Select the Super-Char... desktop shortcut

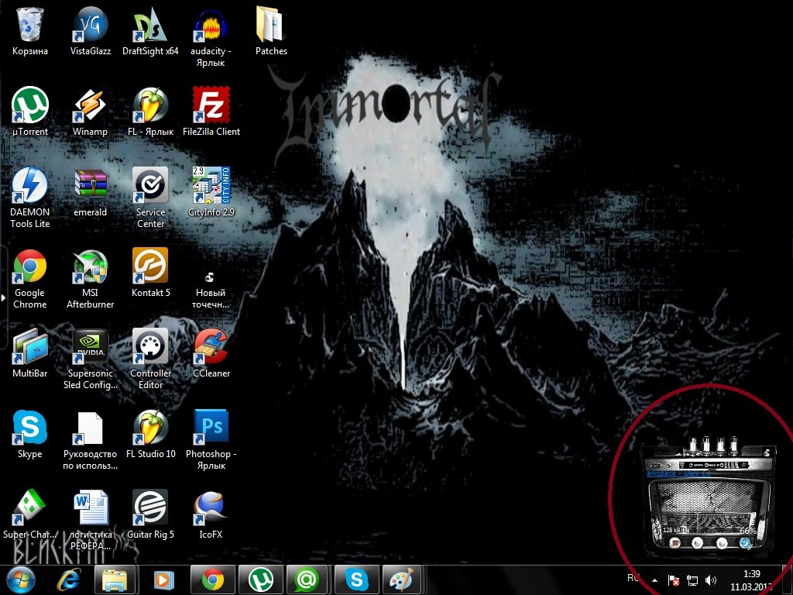click(x=30, y=514)
